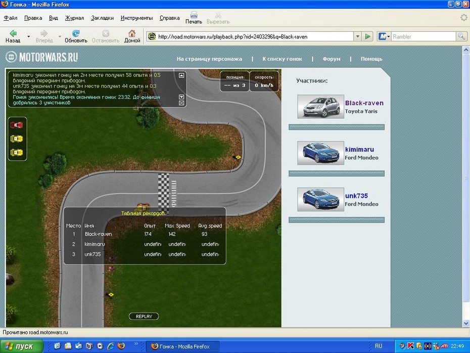This screenshot has width=470, height=353.
Task: Open the К списку гонок link
Action: 283,59
